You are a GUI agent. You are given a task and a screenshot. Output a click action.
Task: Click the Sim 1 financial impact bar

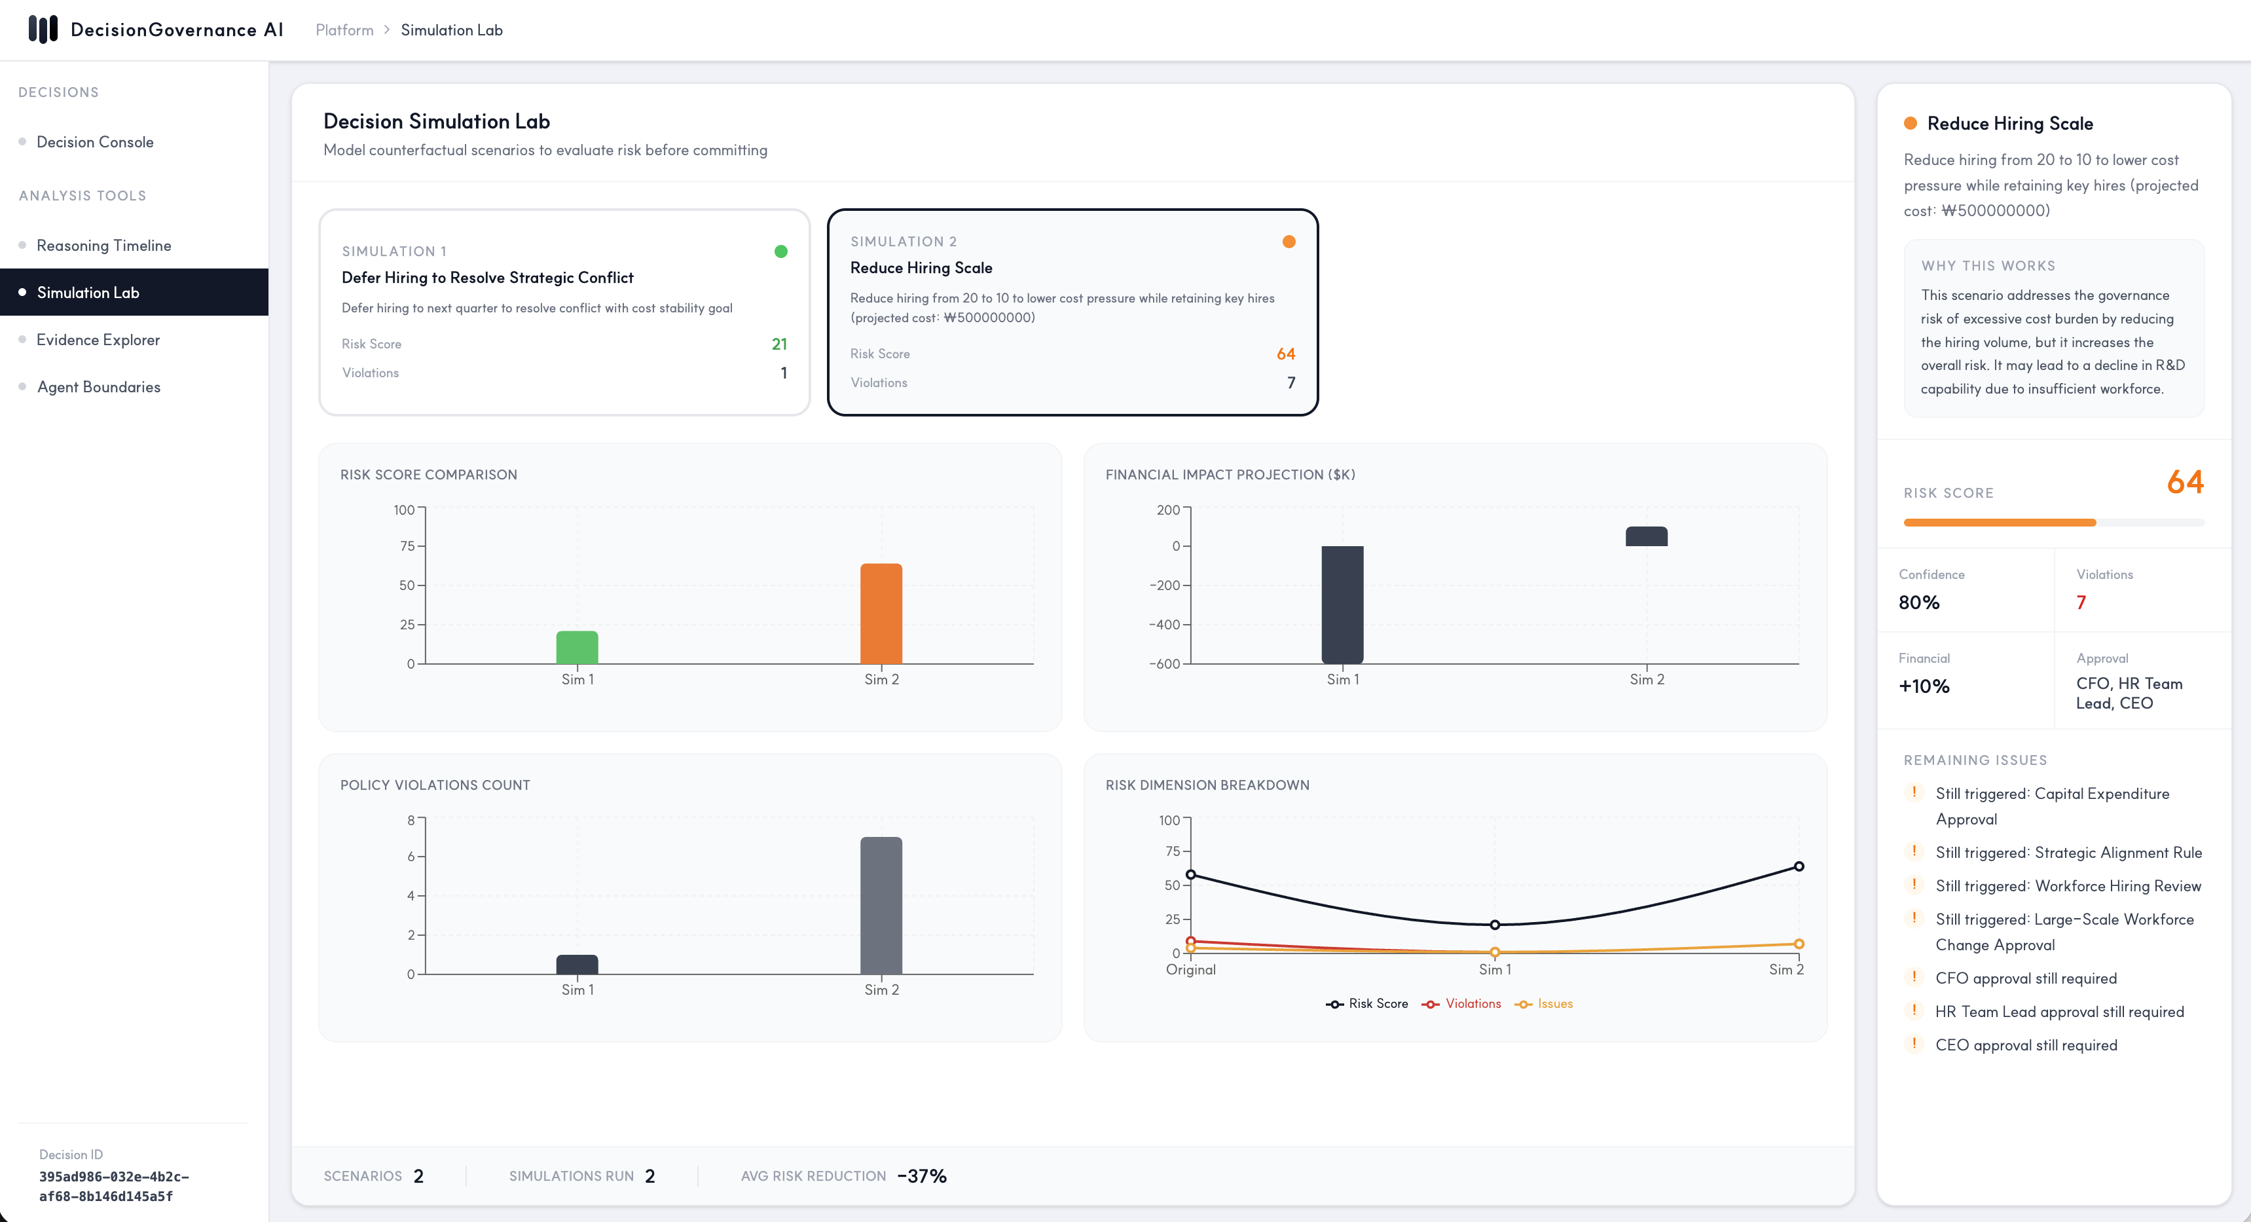[1342, 605]
